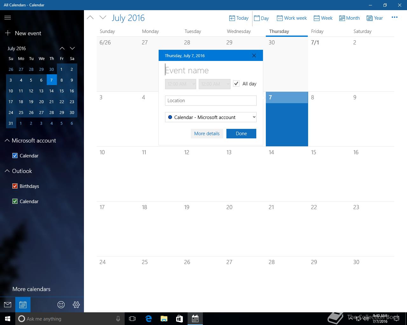Viewport: 407px width, 325px height.
Task: Open the Calendar - Microsoft account dropdown
Action: pos(210,117)
